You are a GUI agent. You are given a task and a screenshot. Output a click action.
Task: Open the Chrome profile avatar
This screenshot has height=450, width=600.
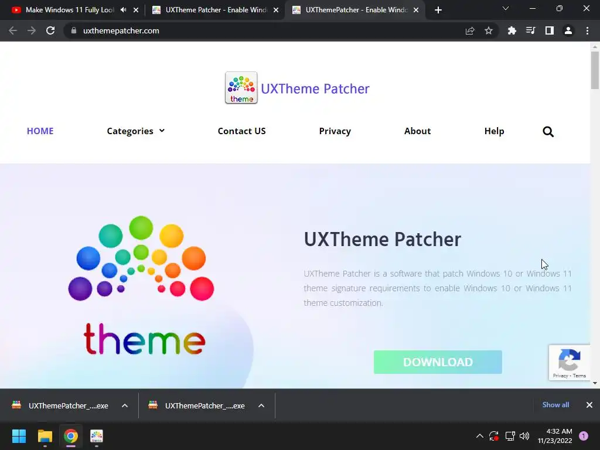[x=568, y=30]
